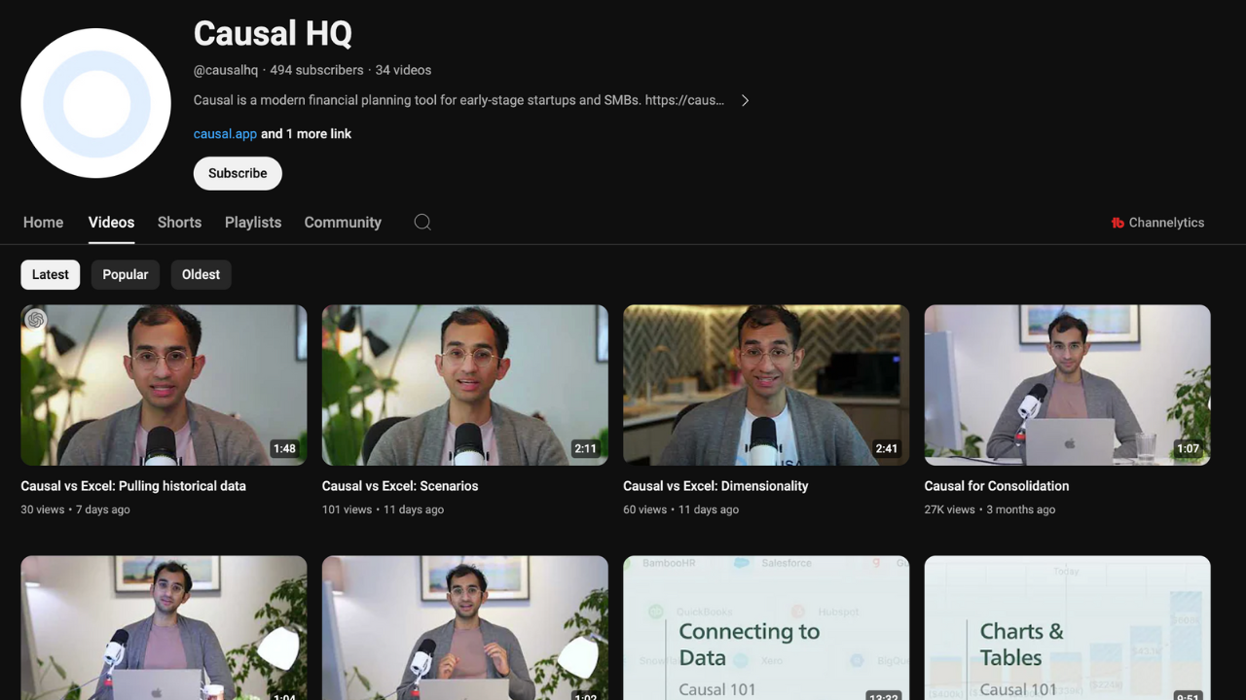This screenshot has width=1246, height=700.
Task: Click the title 'Causal vs Excel: Scenarios'
Action: click(x=400, y=486)
